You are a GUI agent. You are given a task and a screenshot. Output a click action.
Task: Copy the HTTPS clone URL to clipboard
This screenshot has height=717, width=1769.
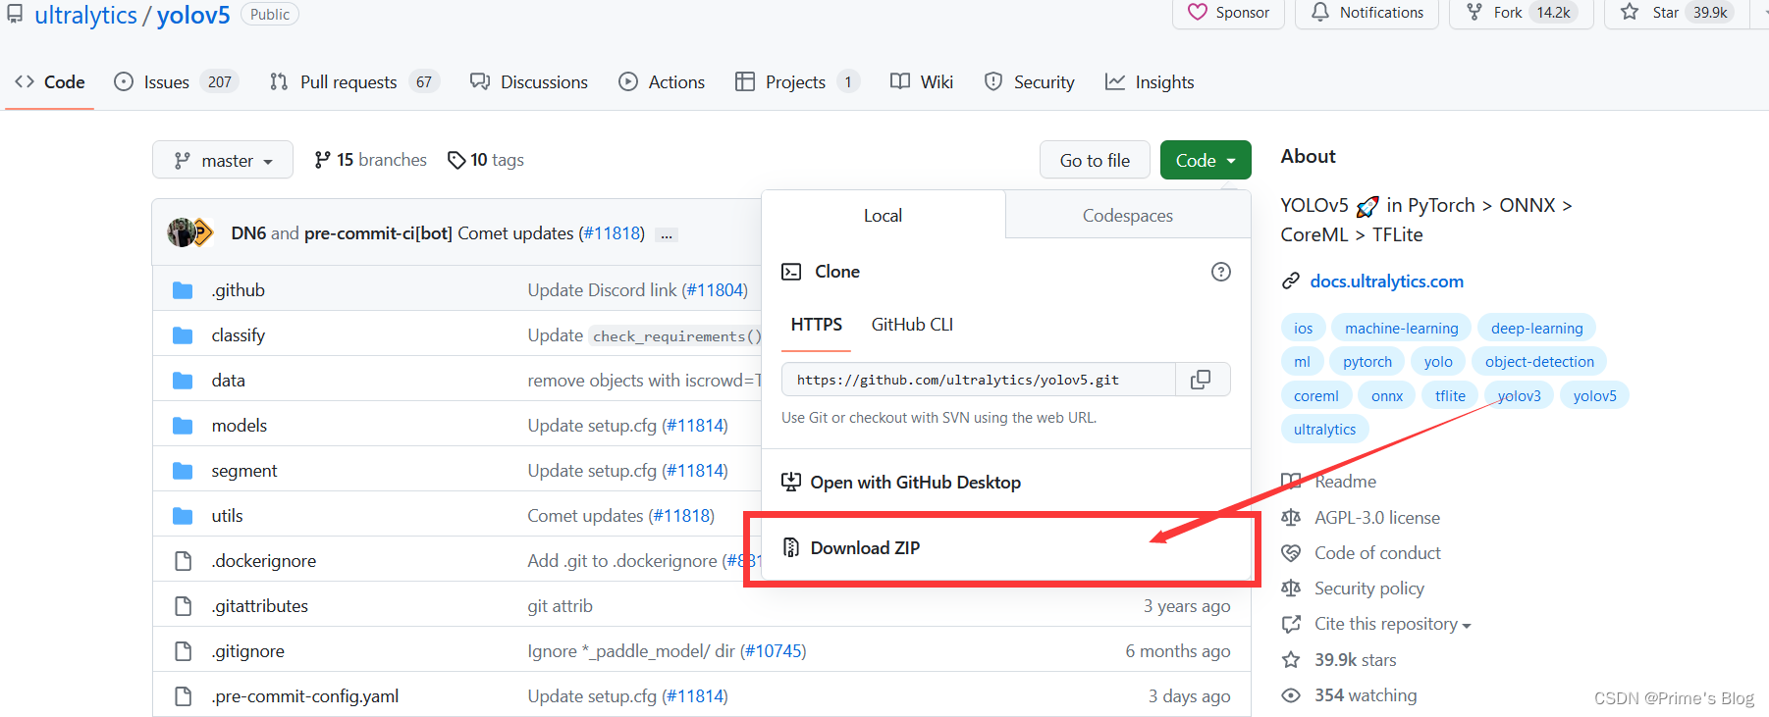click(1201, 380)
